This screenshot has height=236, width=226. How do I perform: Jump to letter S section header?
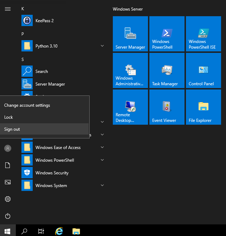point(23,60)
